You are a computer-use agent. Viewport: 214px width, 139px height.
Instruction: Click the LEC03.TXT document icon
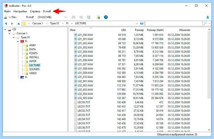pyautogui.click(x=76, y=115)
